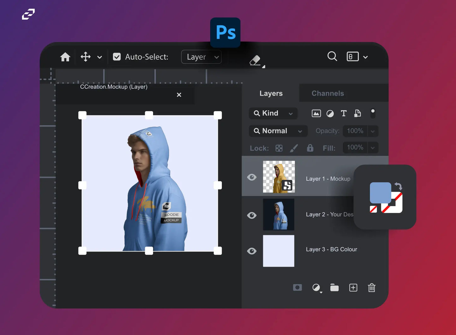Close the CCreation.Mockup document tab

(179, 95)
